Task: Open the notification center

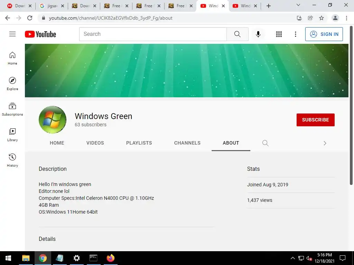Action: (343, 258)
